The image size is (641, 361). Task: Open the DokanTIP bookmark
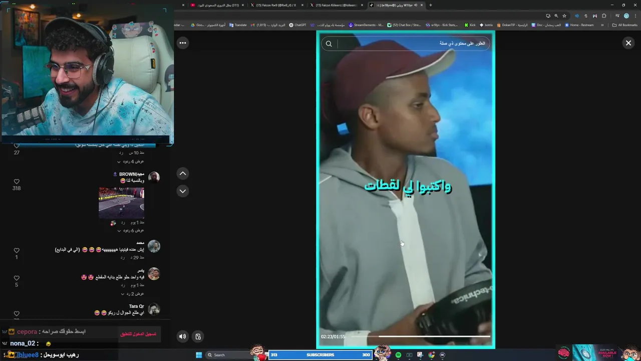[512, 25]
